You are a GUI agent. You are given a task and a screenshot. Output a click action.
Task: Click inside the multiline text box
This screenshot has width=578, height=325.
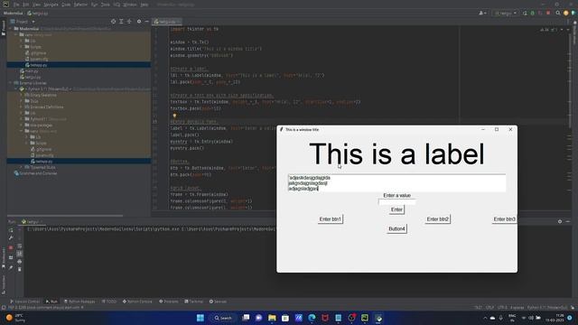click(x=396, y=183)
